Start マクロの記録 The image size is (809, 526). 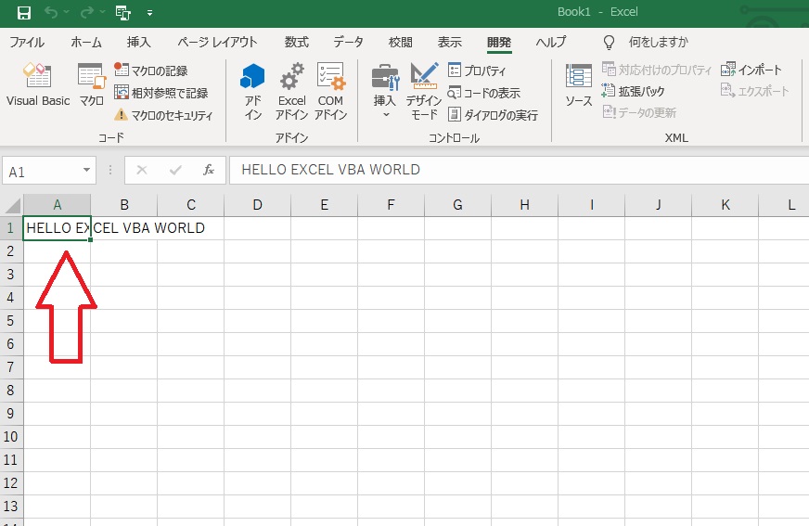(150, 71)
